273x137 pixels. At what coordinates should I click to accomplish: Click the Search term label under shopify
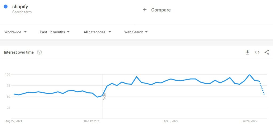click(x=22, y=12)
